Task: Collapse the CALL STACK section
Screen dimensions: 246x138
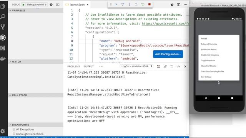Action: click(36, 95)
